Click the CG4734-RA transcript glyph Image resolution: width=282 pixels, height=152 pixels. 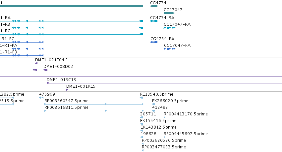pyautogui.click(x=154, y=21)
